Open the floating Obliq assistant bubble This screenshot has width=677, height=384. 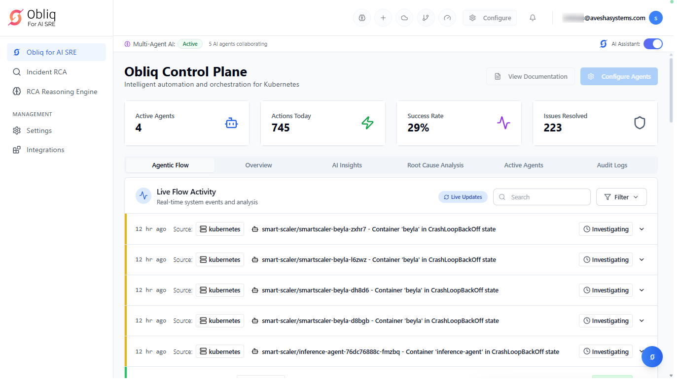652,356
